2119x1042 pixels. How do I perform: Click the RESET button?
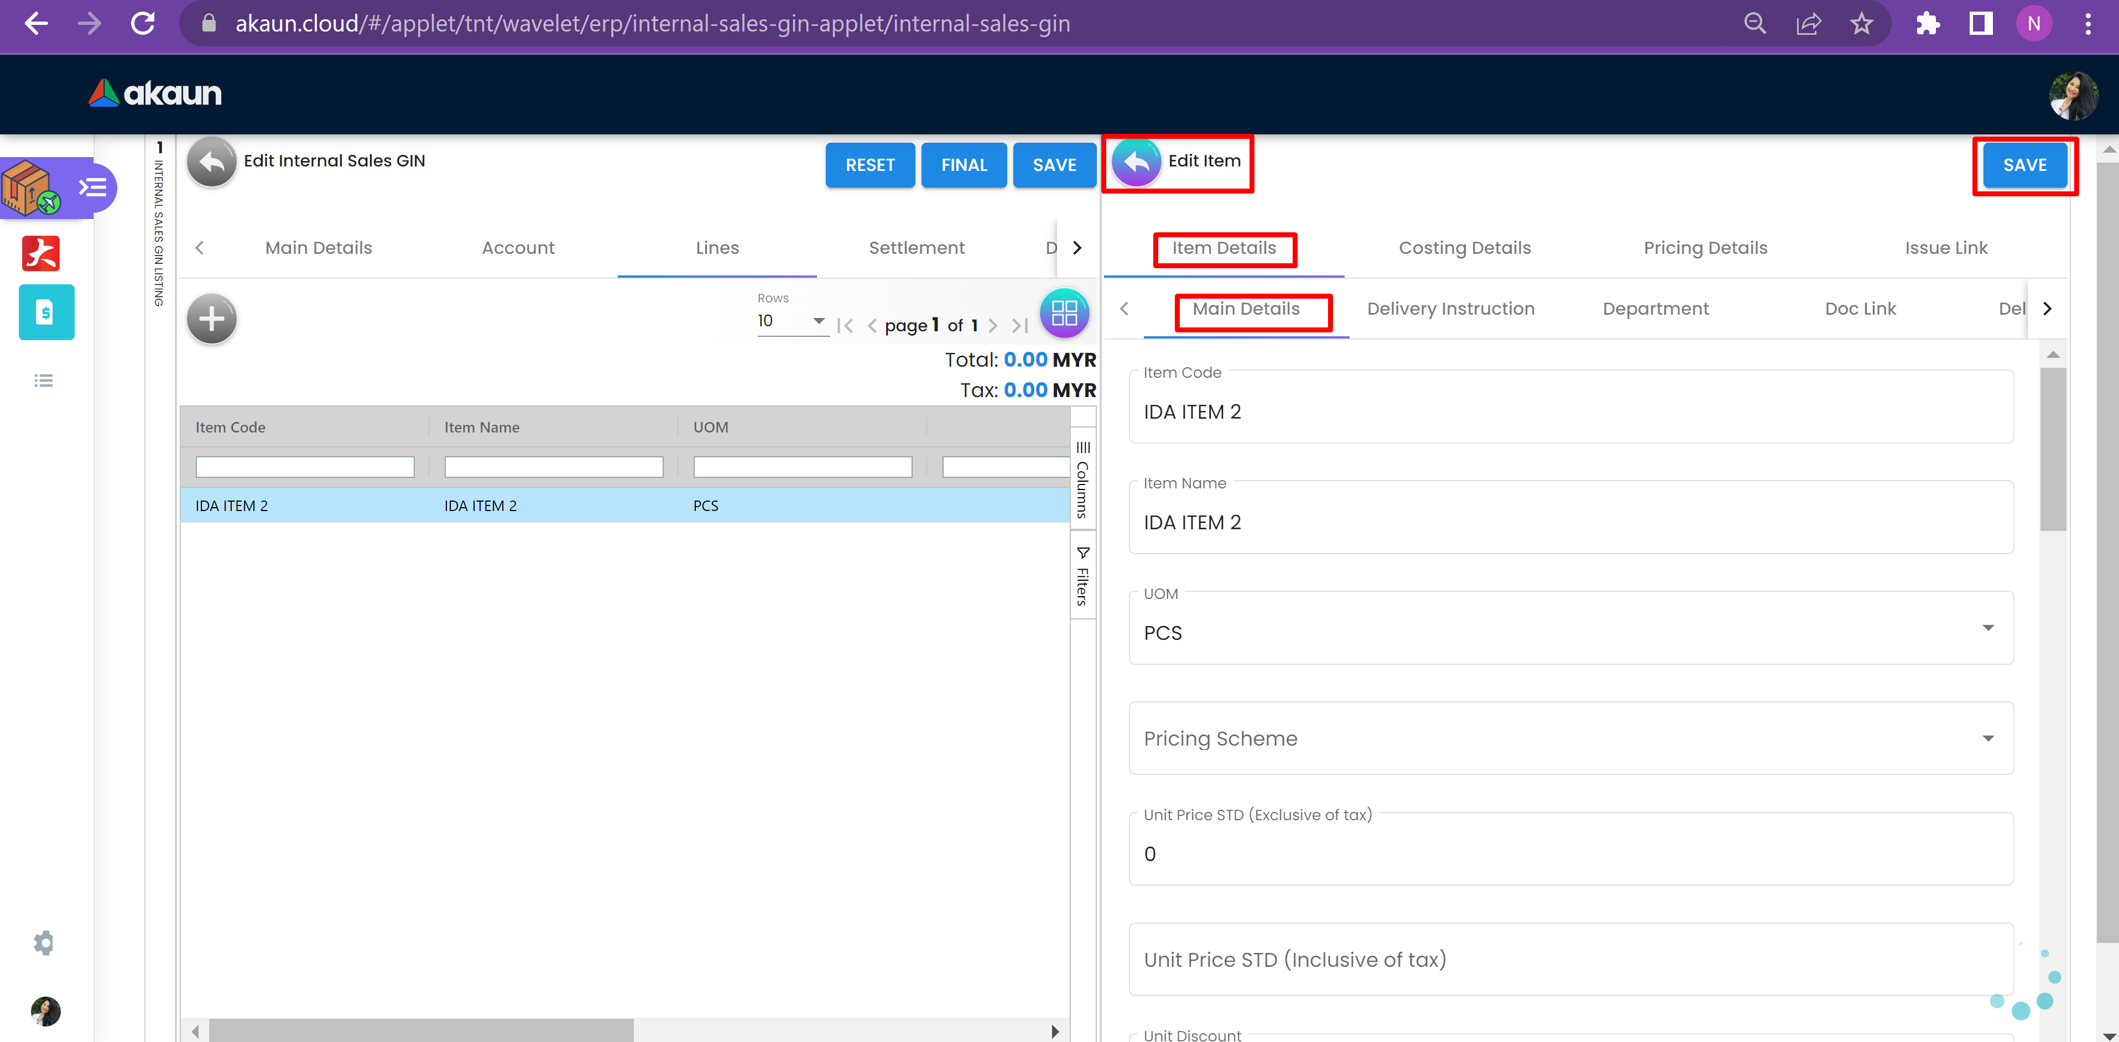tap(870, 165)
